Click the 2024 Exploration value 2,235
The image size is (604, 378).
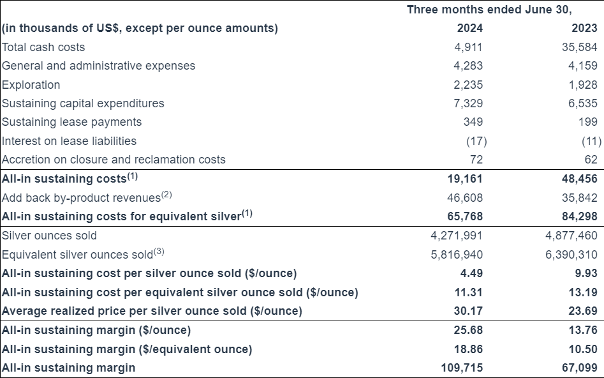[x=468, y=85]
